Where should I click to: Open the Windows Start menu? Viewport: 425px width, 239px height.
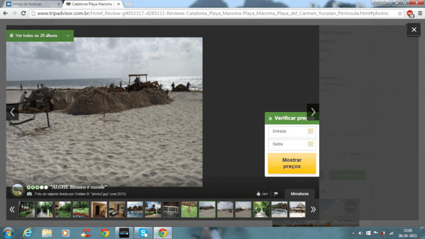8,233
